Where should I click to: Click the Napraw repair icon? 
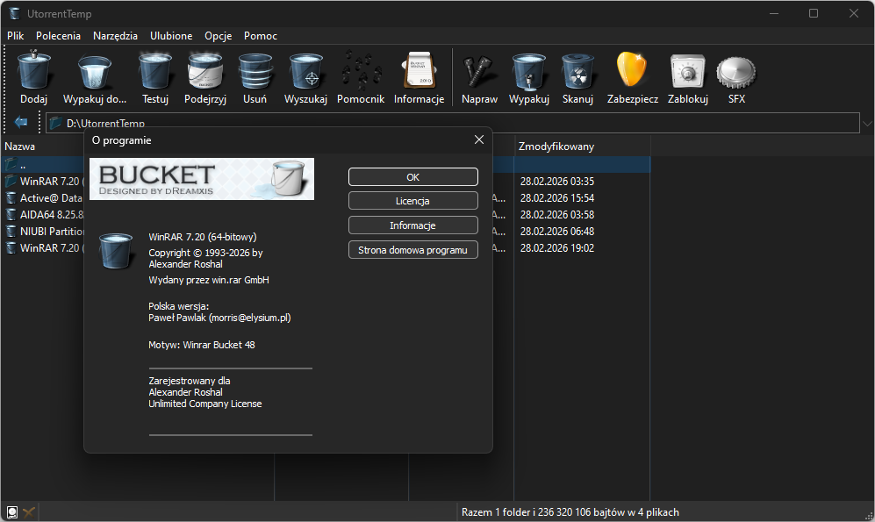click(479, 71)
